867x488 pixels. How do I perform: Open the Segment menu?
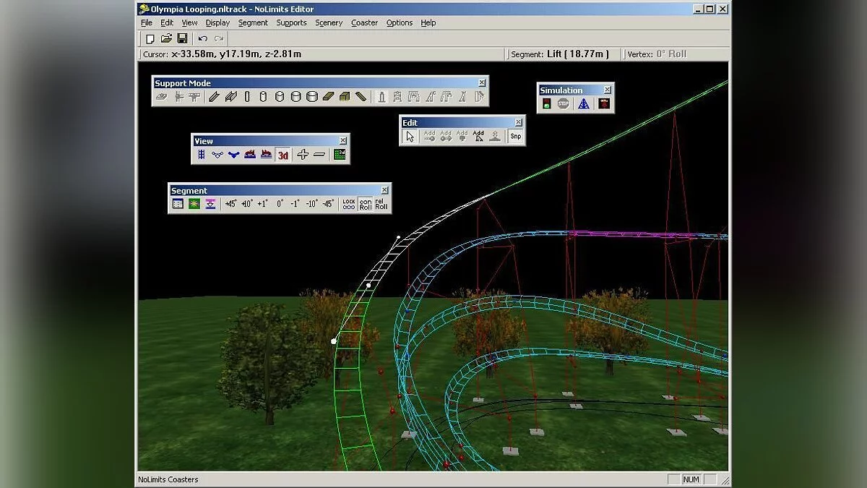253,22
